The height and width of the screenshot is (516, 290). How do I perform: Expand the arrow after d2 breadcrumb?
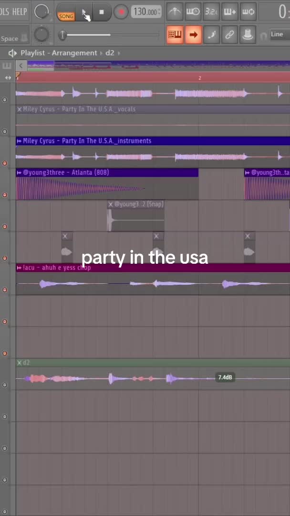click(x=119, y=53)
